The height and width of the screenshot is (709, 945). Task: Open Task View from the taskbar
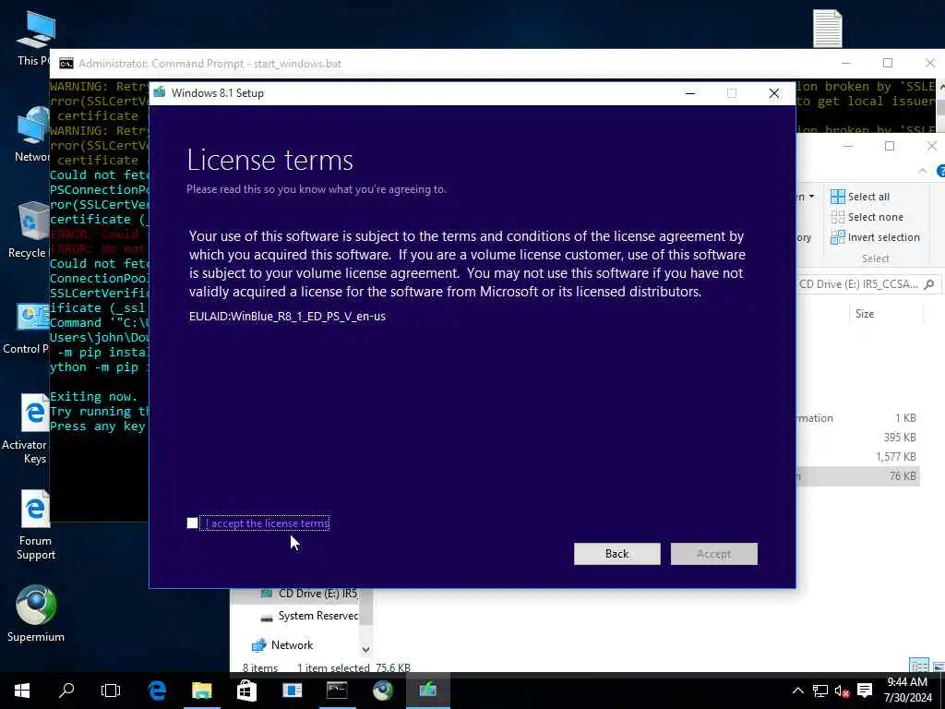tap(111, 691)
